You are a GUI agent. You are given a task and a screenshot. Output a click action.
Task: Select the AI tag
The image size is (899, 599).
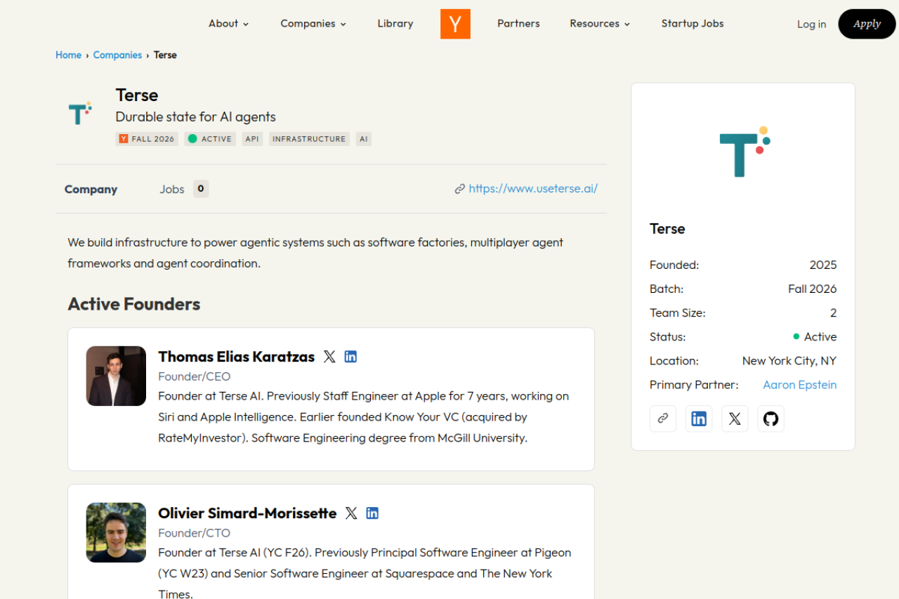(364, 139)
